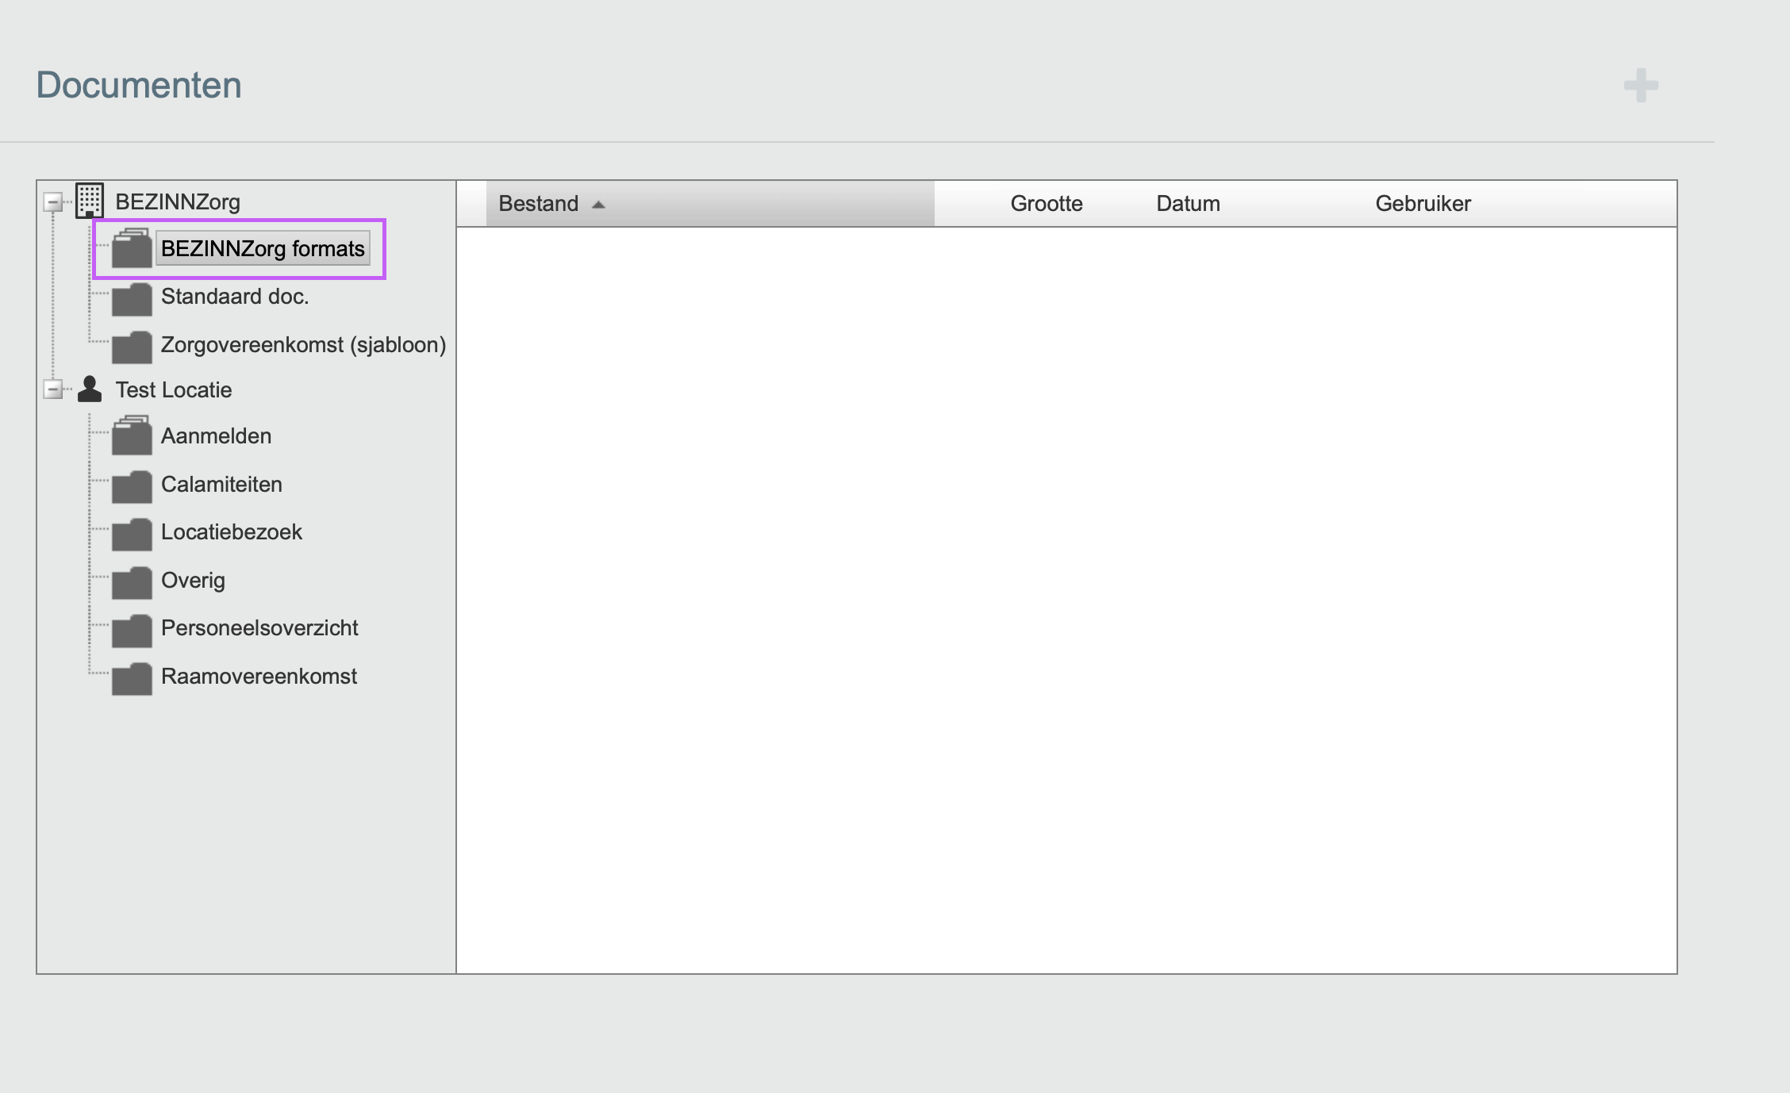Click the folder icon beside Calamiteiten
This screenshot has height=1093, width=1790.
(x=132, y=486)
